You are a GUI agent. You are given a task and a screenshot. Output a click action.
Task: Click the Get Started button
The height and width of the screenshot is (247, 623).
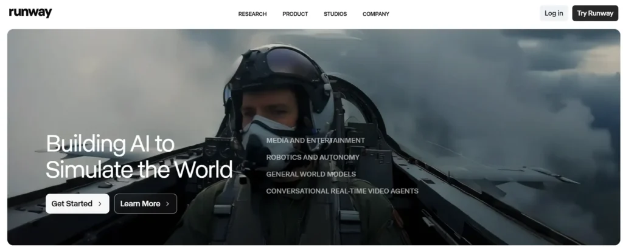(x=77, y=204)
